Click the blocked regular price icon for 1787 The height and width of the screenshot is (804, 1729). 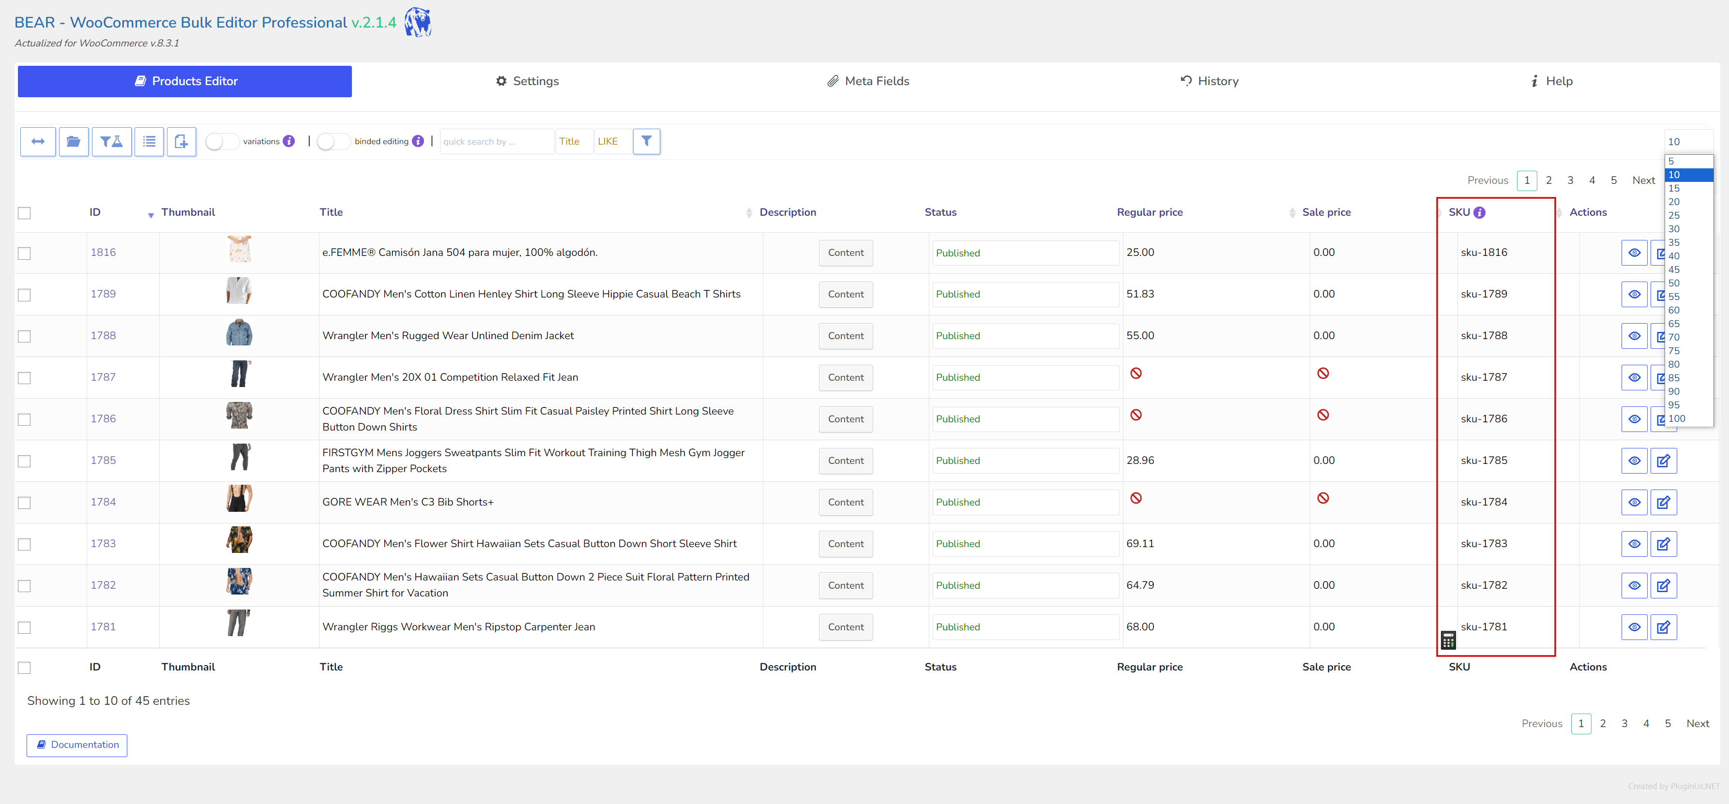coord(1136,373)
